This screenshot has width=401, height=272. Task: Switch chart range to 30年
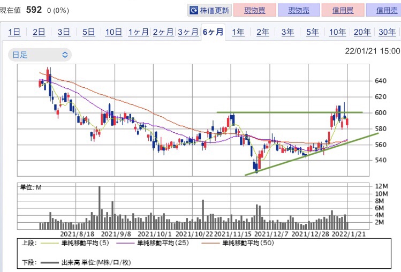[387, 32]
